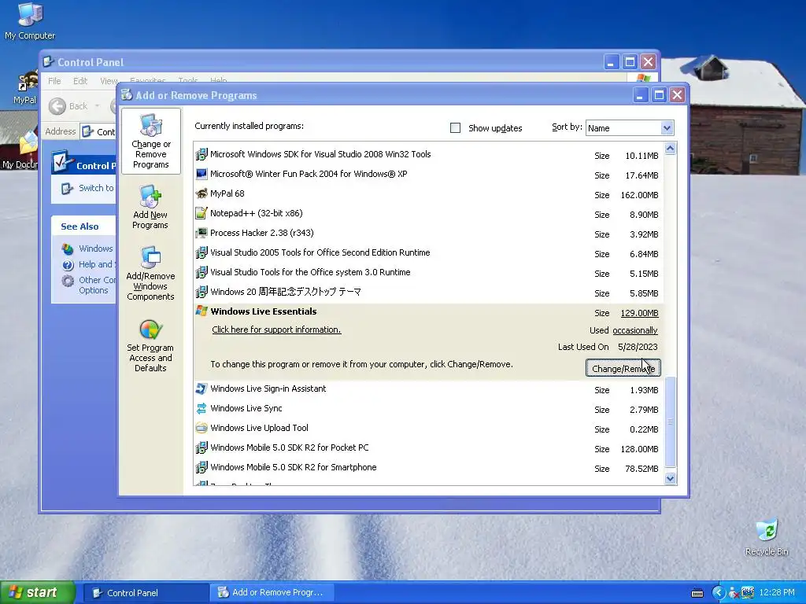The height and width of the screenshot is (604, 806).
Task: Click Windows Live Sign-in Assistant icon
Action: (x=201, y=389)
